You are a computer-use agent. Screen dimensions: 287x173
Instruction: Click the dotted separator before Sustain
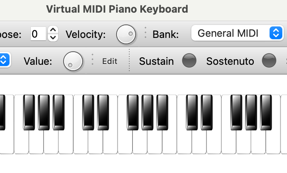click(x=129, y=60)
